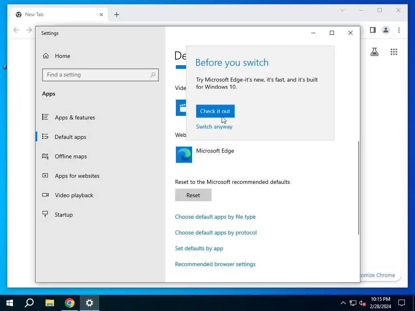This screenshot has height=311, width=415.
Task: Click the Settings window vertical scrollbar
Action: tap(359, 188)
